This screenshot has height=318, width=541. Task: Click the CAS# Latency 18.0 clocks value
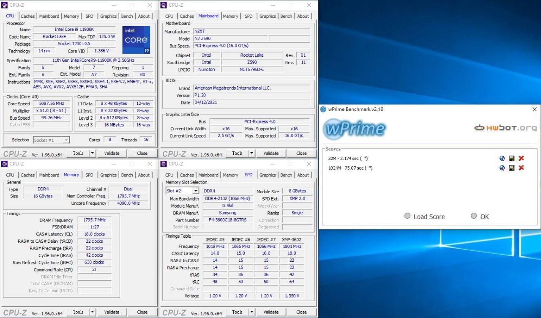tap(94, 234)
